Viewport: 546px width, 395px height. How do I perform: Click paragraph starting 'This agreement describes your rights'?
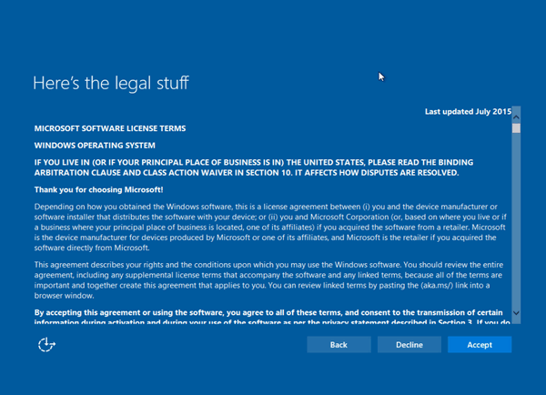pos(268,280)
